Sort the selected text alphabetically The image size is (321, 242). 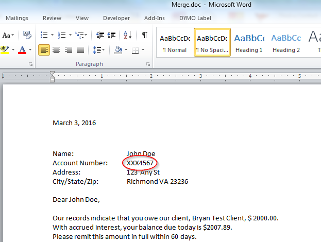coord(129,35)
